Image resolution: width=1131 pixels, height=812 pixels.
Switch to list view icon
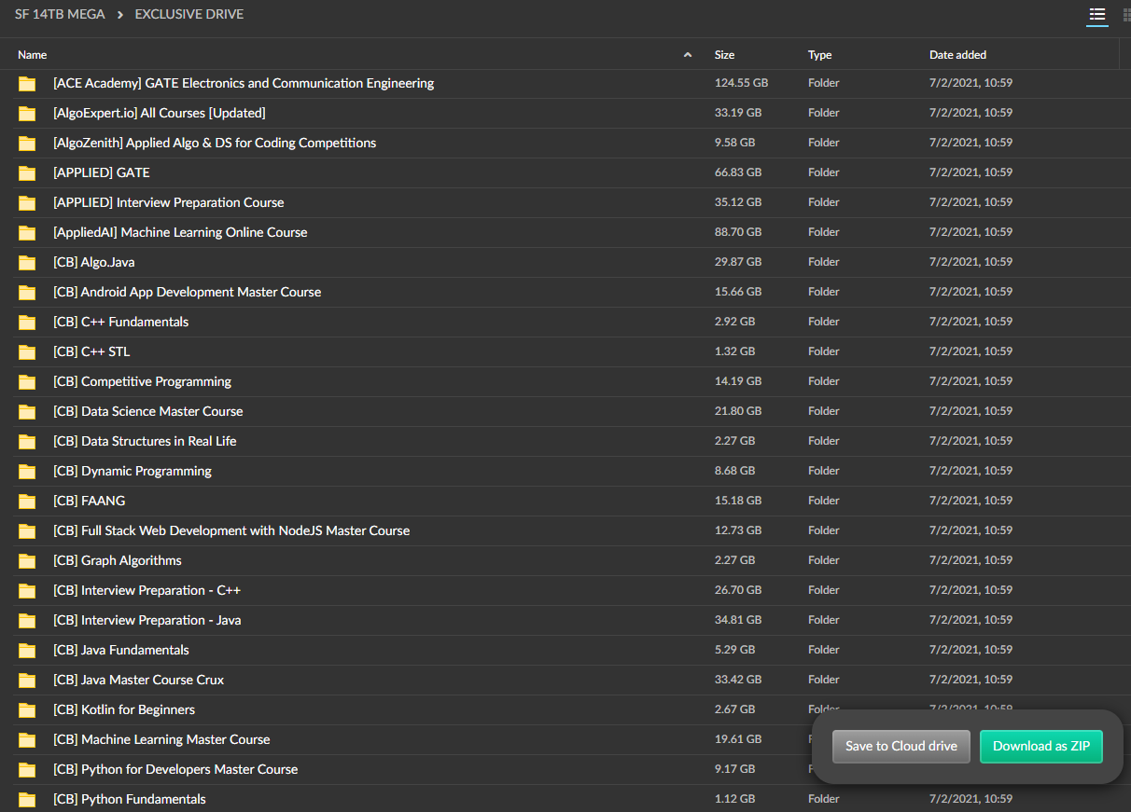[1097, 15]
